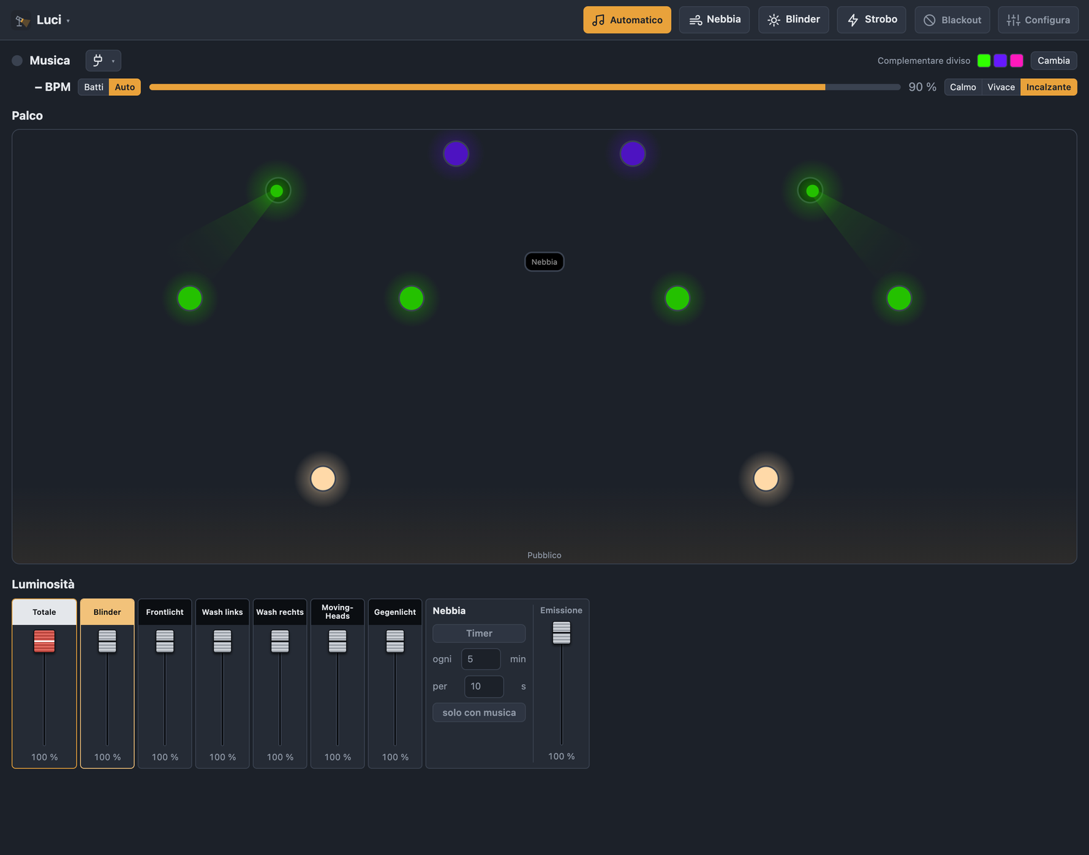Viewport: 1089px width, 855px height.
Task: Adjust the orange 90 % intensity slider
Action: (525, 87)
